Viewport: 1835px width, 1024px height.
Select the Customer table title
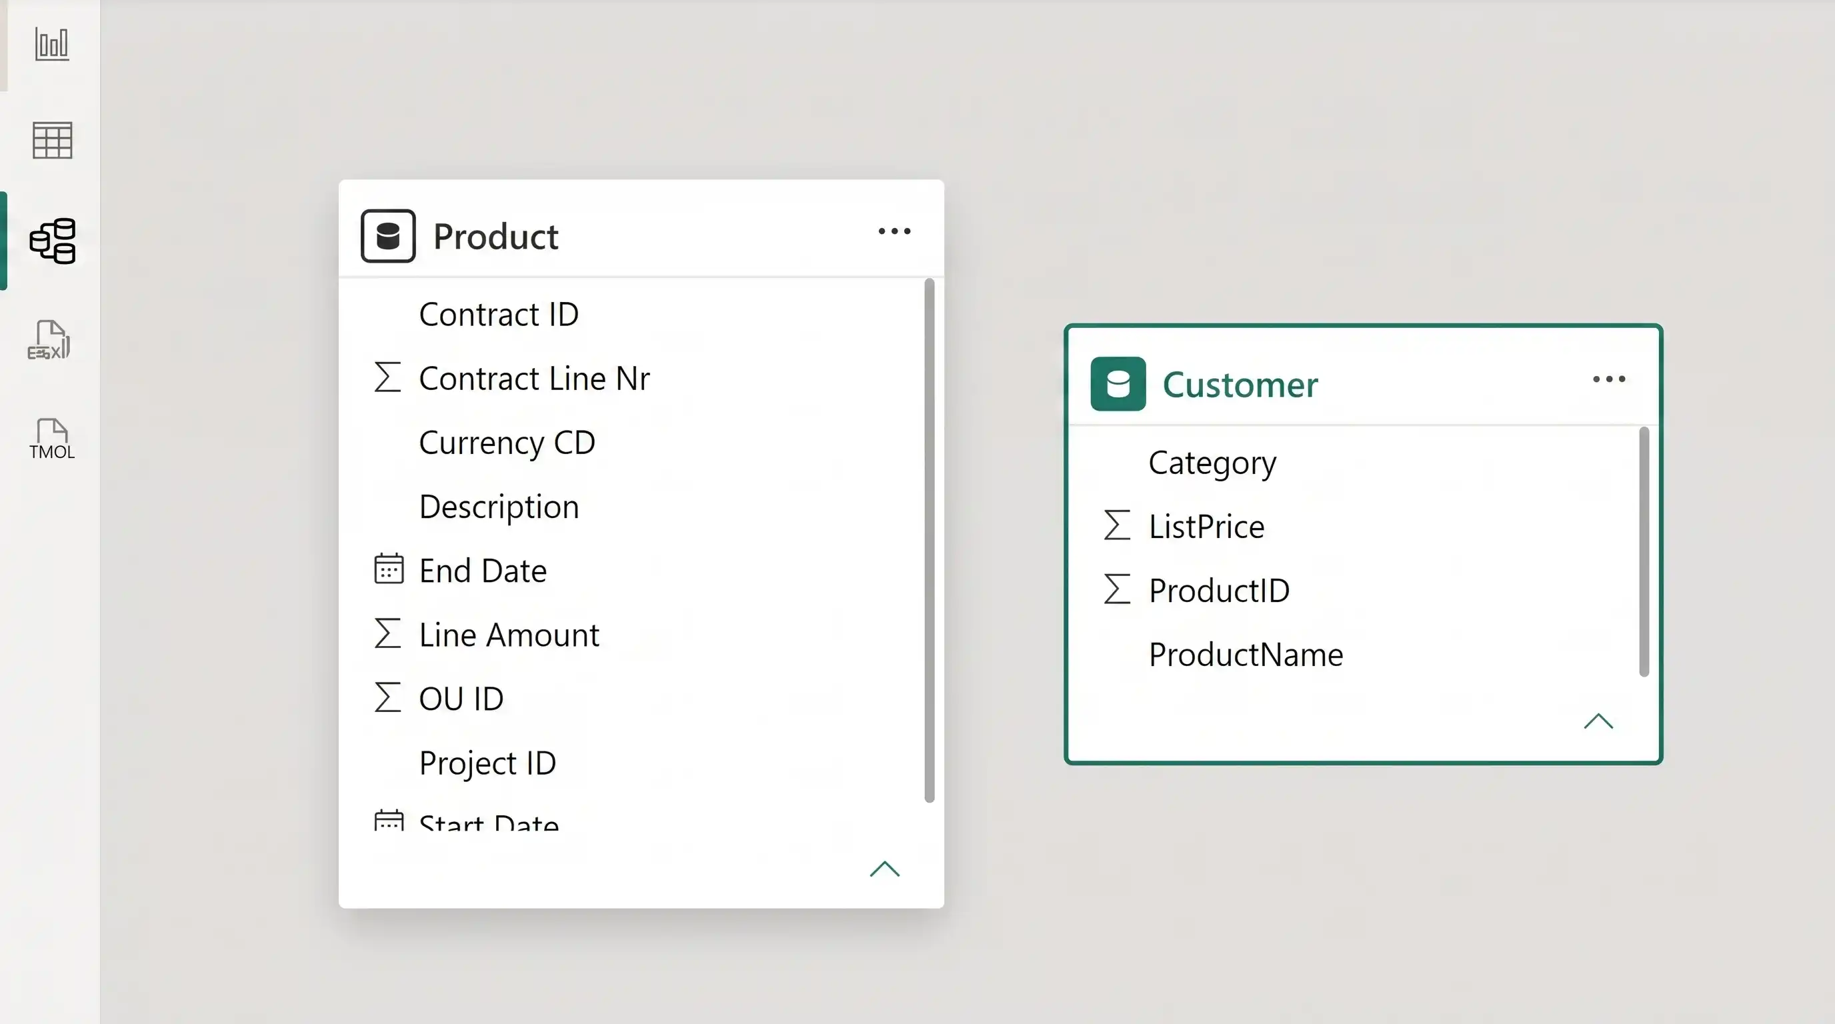pos(1240,385)
